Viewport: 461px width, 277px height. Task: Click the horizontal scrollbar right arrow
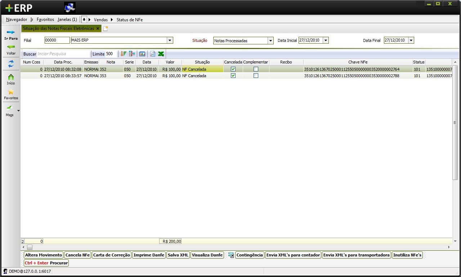(449, 247)
